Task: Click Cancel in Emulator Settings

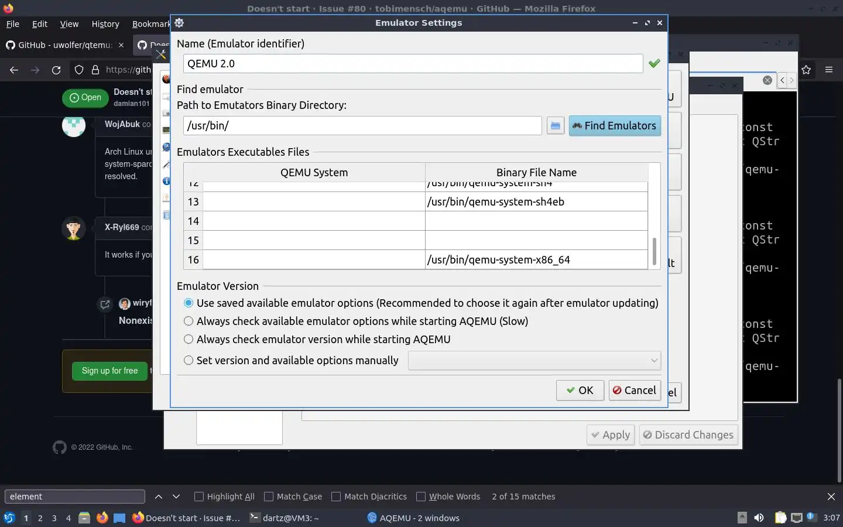Action: coord(635,391)
